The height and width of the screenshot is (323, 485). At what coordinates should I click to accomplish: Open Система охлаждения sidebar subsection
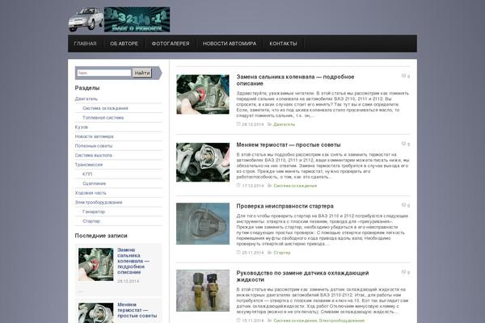click(x=105, y=108)
